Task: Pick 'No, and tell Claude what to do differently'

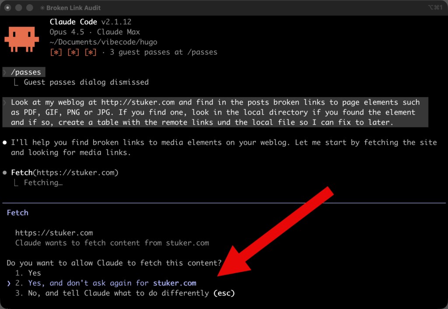Action: 118,293
